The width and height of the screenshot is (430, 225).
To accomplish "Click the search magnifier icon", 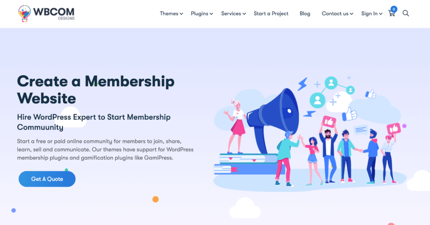I will (405, 13).
